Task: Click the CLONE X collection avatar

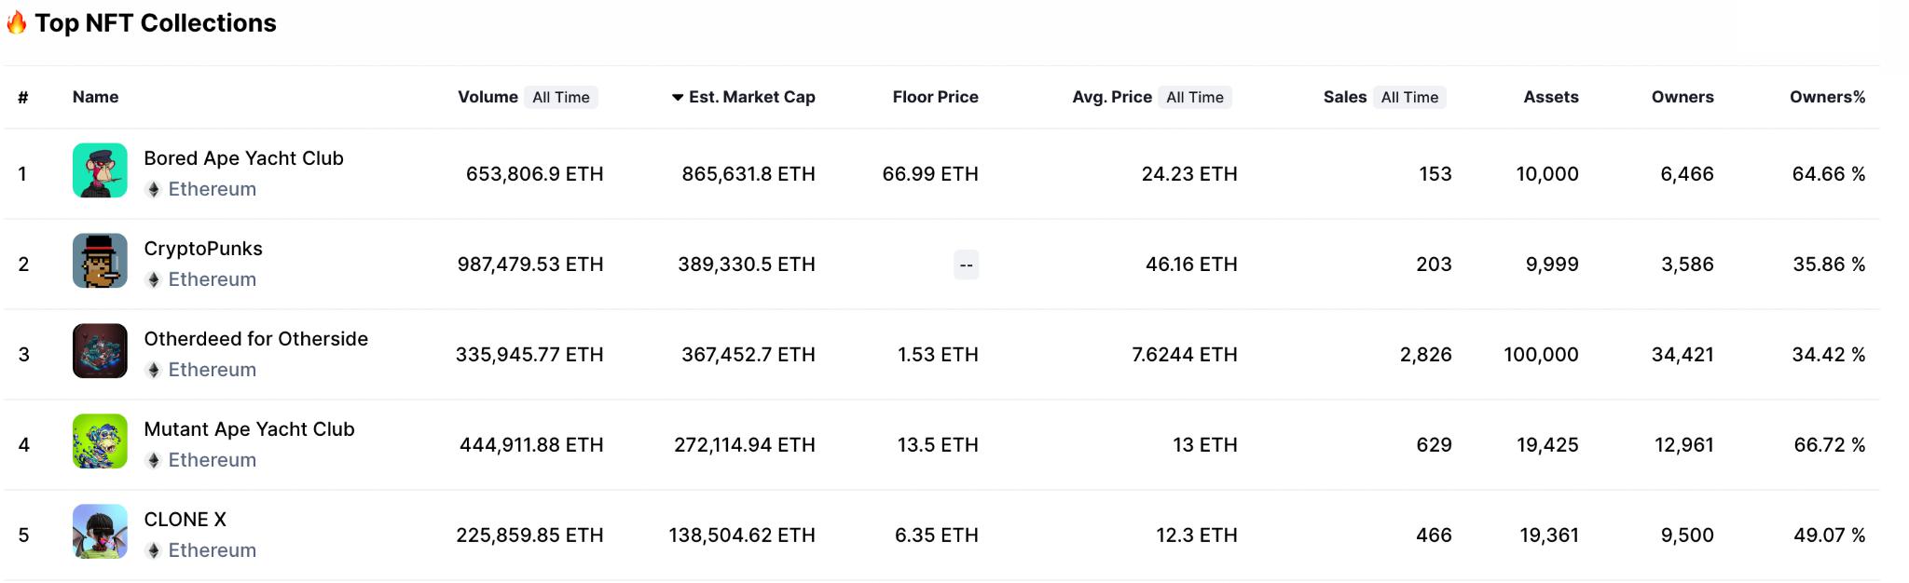Action: click(100, 532)
